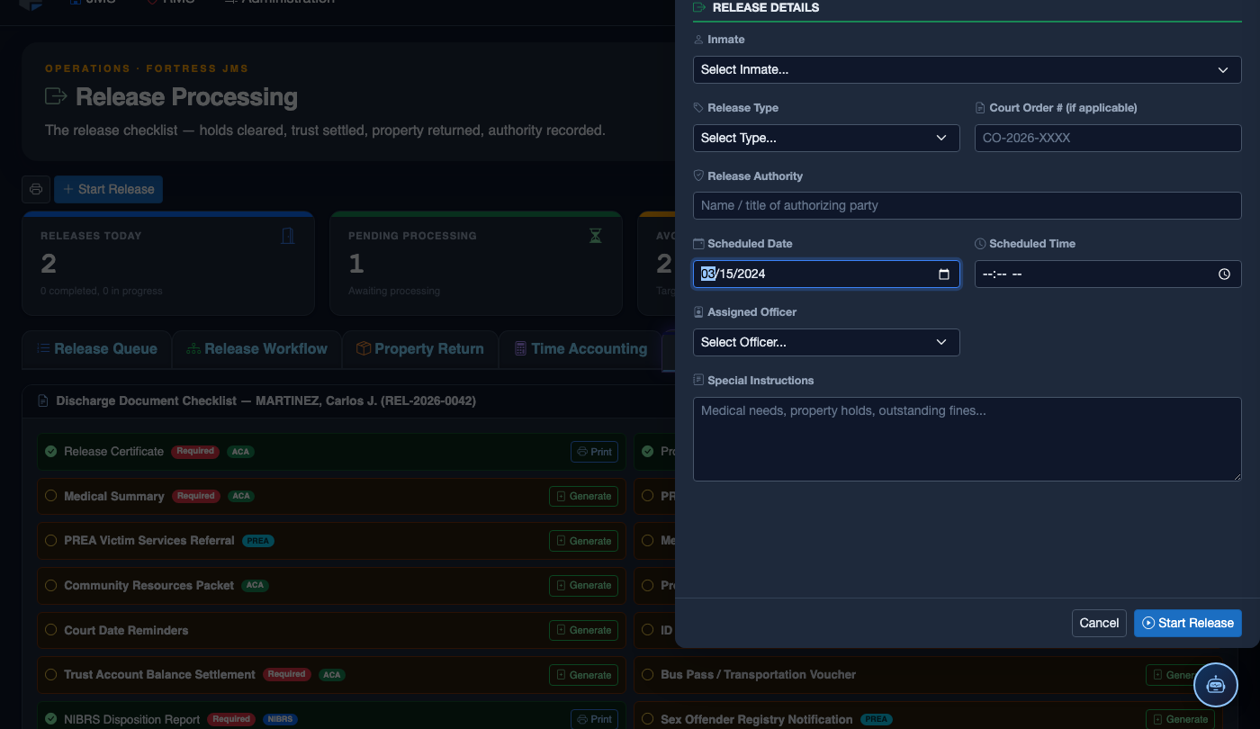Click the Discharge Document Checklist MARTINEZ header text
Image resolution: width=1260 pixels, height=729 pixels.
pyautogui.click(x=265, y=400)
